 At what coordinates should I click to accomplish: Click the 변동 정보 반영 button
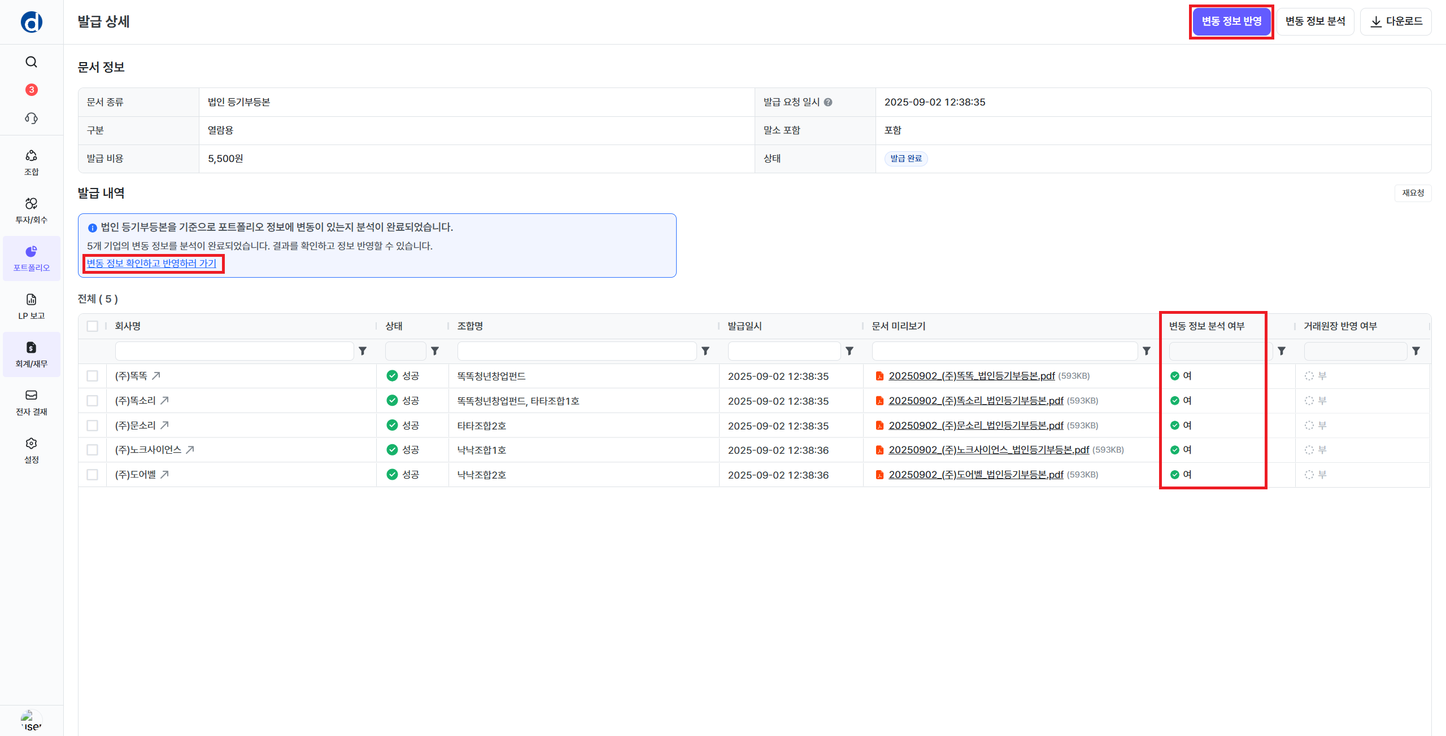tap(1231, 21)
